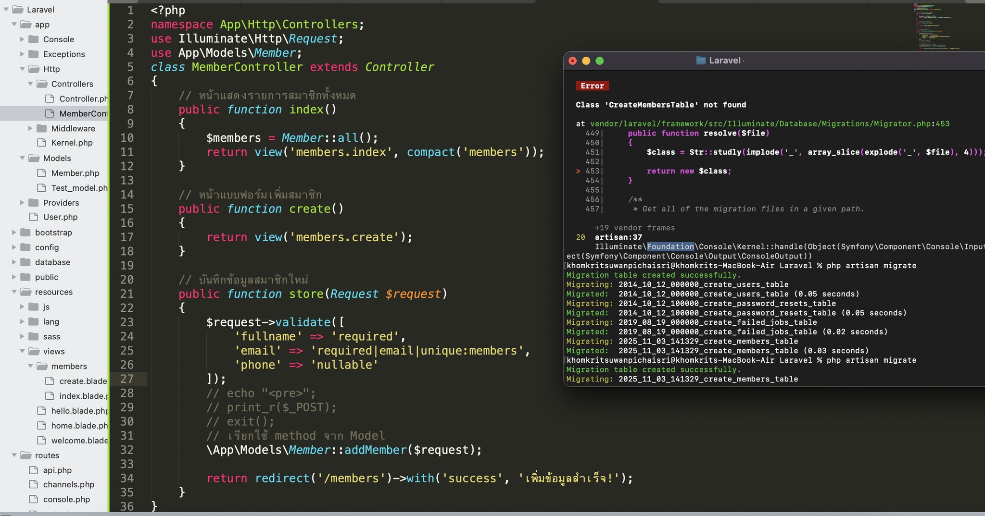Click the js folder icon
Image resolution: width=985 pixels, height=516 pixels.
(x=34, y=307)
